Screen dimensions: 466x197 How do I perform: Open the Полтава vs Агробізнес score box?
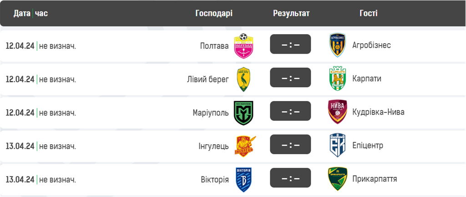pyautogui.click(x=290, y=45)
